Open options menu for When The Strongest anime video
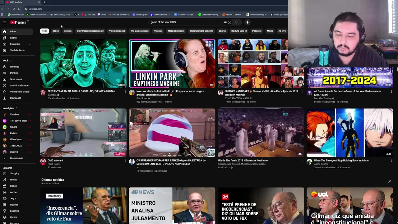 391,161
